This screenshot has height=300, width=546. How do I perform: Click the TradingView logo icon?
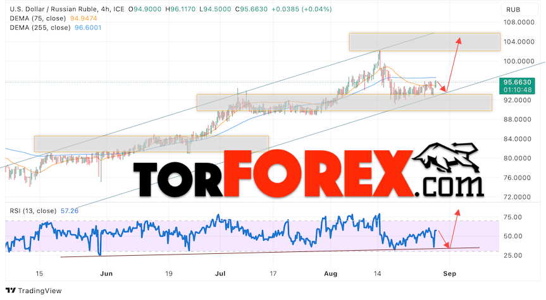pos(11,291)
